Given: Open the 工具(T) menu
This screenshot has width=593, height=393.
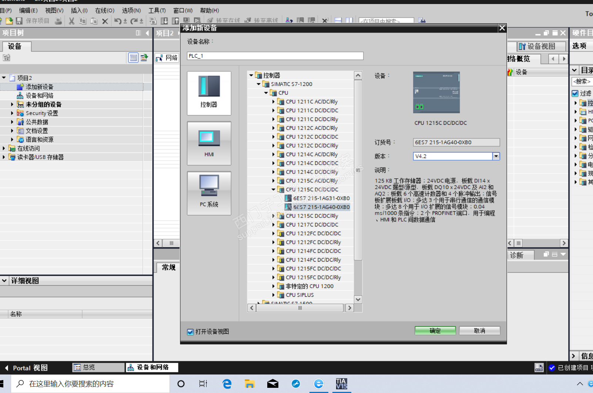Looking at the screenshot, I should click(157, 10).
